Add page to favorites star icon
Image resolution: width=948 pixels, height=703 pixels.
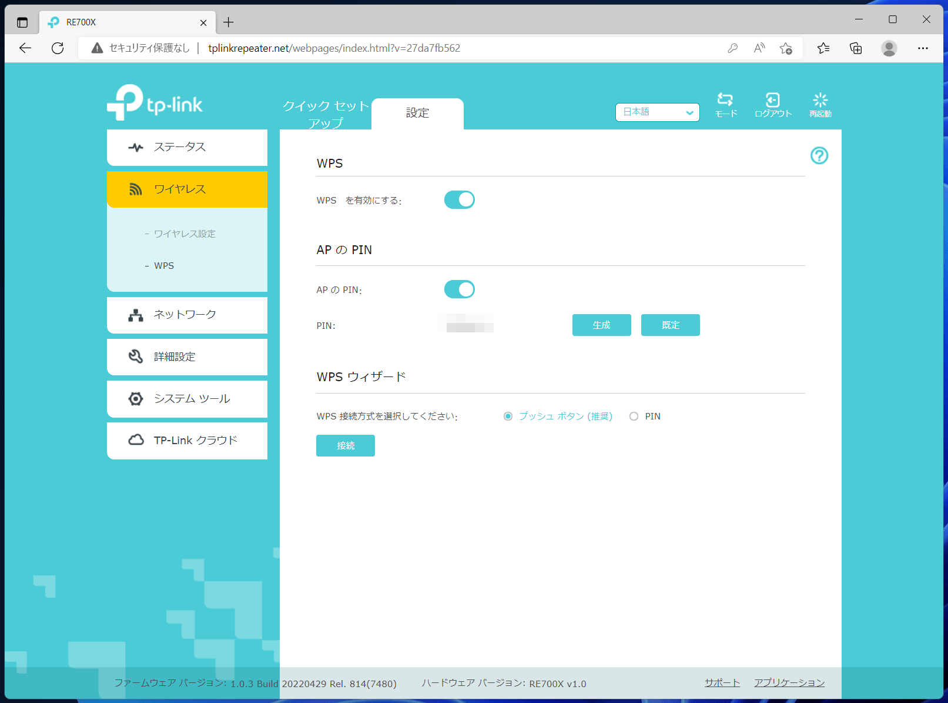pyautogui.click(x=786, y=48)
